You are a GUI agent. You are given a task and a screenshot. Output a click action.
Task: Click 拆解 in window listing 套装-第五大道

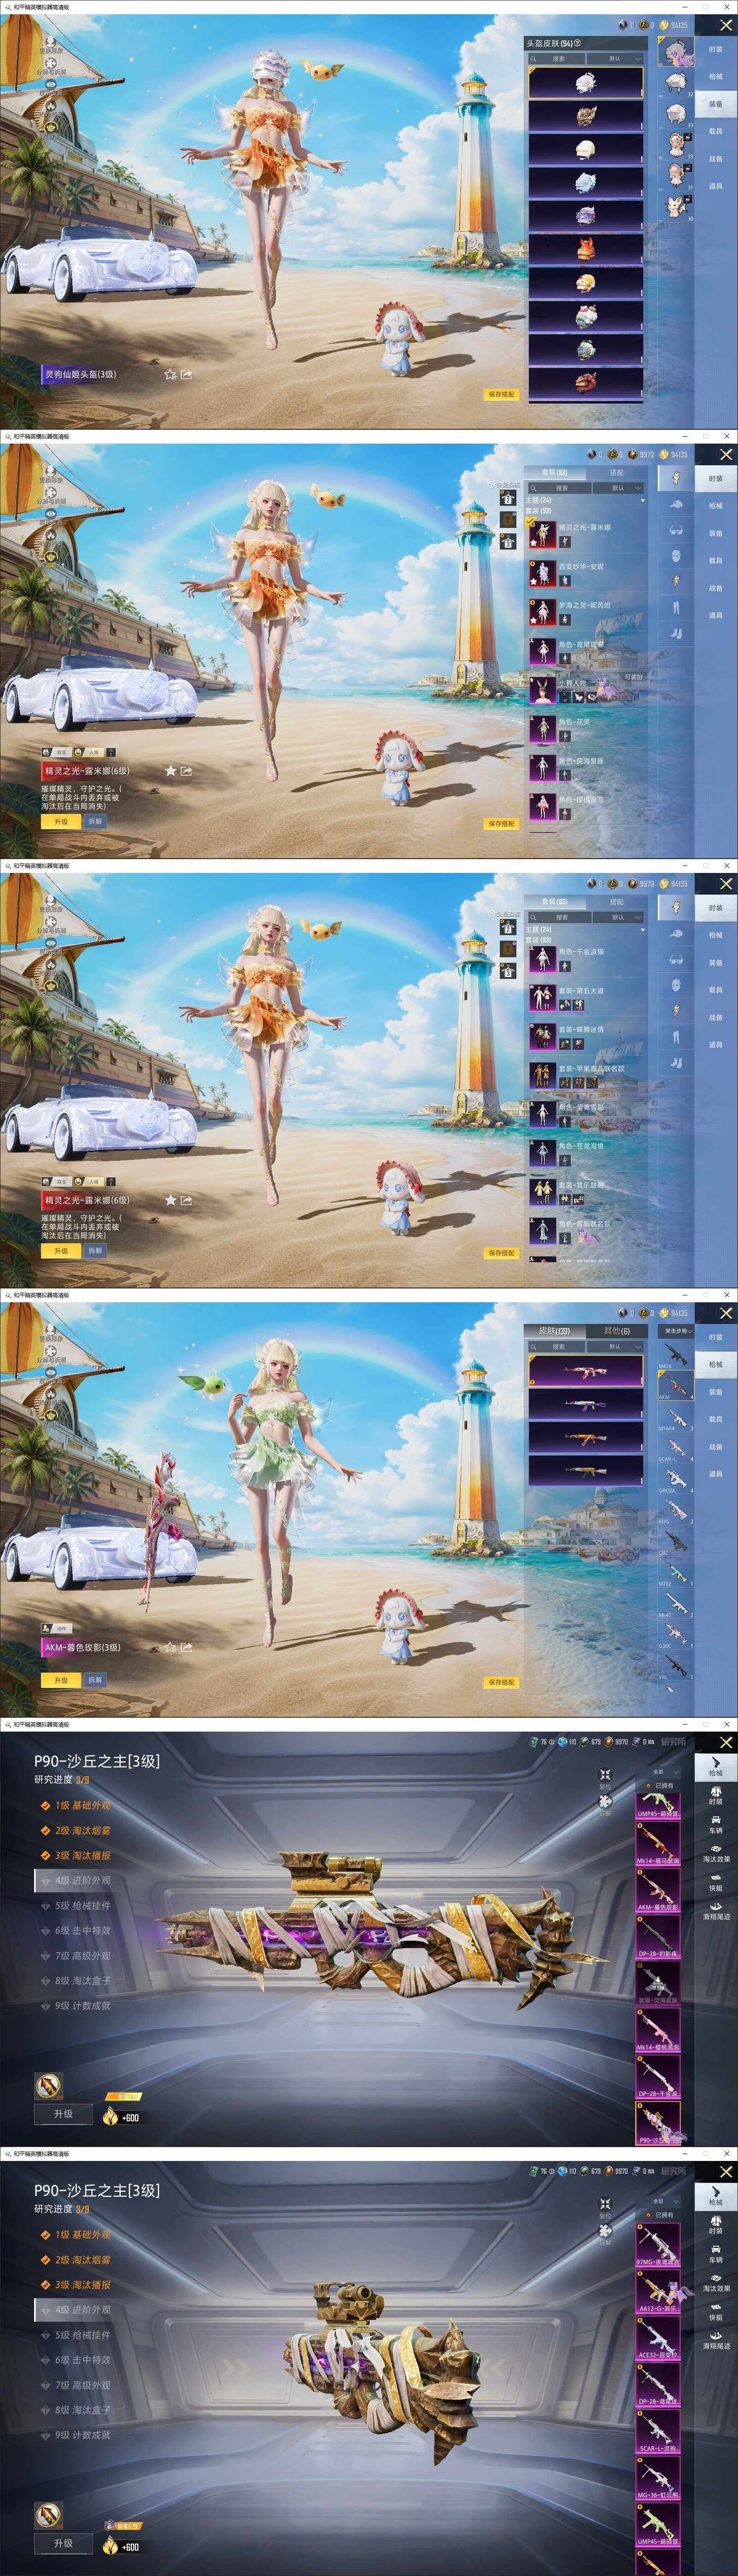95,1251
